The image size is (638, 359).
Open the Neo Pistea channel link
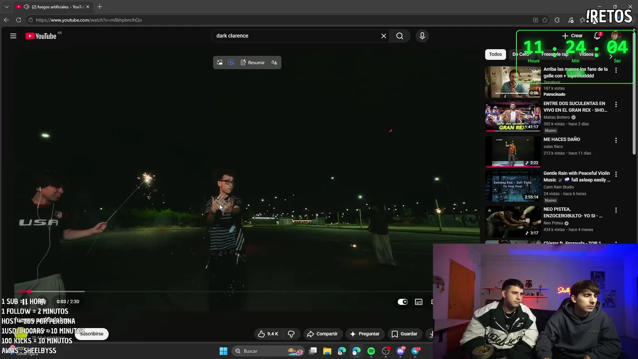coord(553,223)
